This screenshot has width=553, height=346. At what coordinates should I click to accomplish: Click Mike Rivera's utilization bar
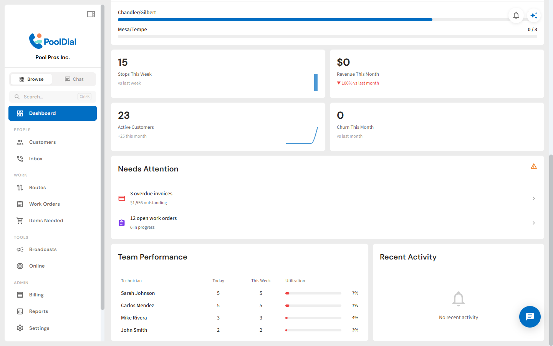[x=313, y=318]
